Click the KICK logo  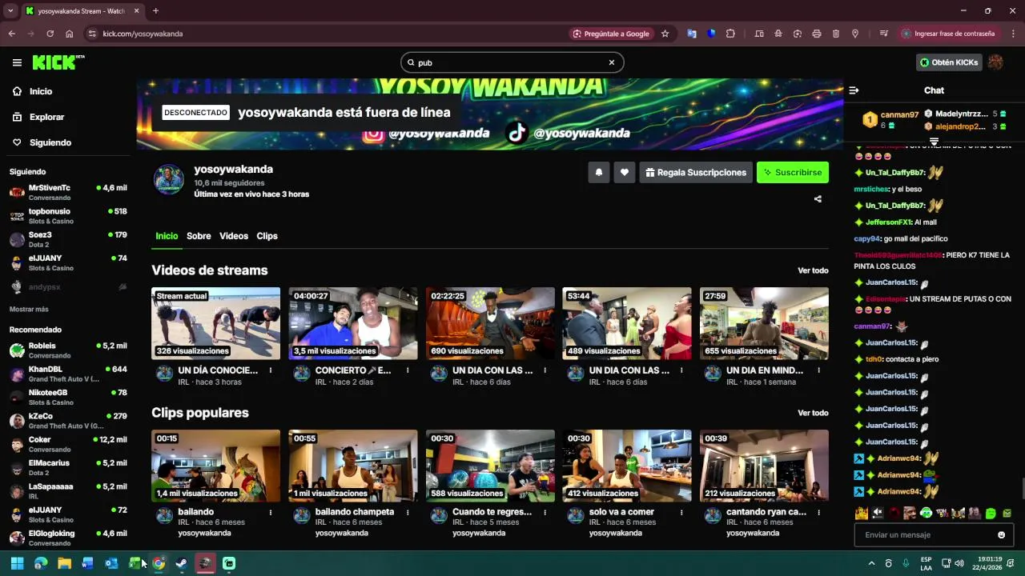pyautogui.click(x=58, y=62)
